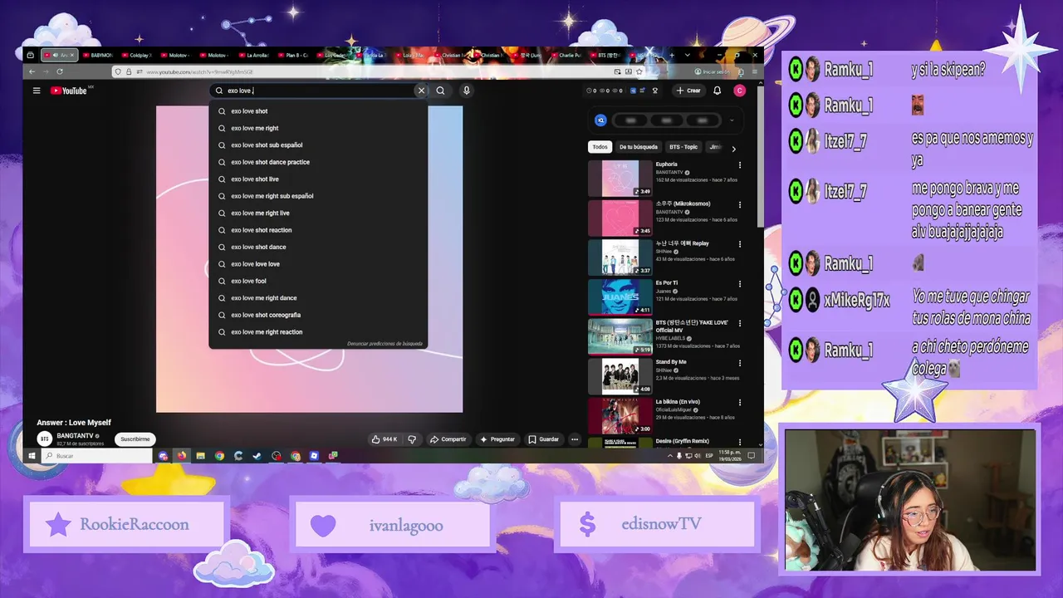
Task: Click the YouTube logo to go home
Action: pyautogui.click(x=69, y=91)
